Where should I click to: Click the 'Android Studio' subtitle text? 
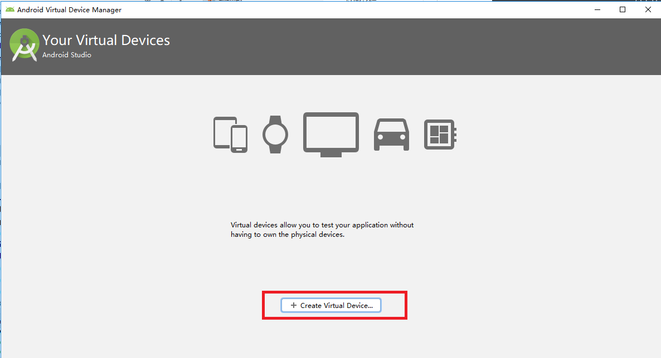pos(67,55)
